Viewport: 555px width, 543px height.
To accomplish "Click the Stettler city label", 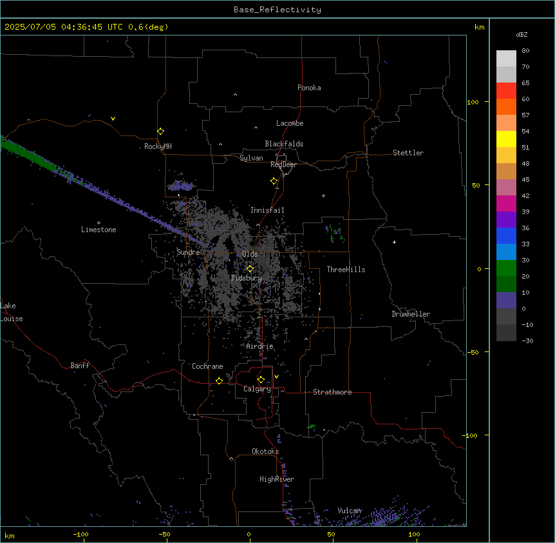I will [x=408, y=153].
